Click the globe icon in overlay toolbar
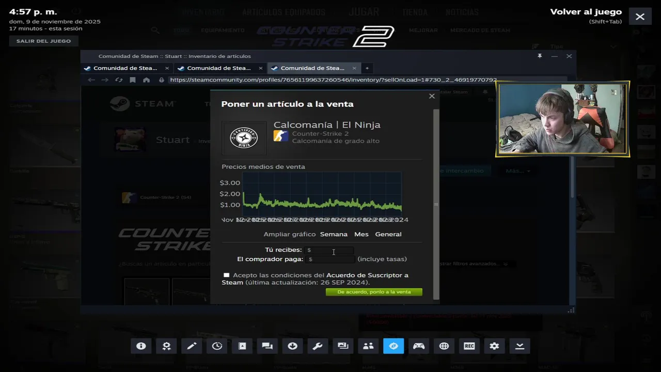 click(x=444, y=346)
